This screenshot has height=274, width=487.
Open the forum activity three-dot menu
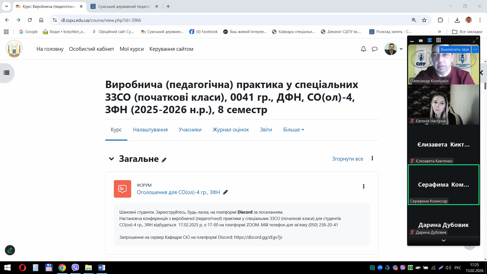pyautogui.click(x=363, y=186)
